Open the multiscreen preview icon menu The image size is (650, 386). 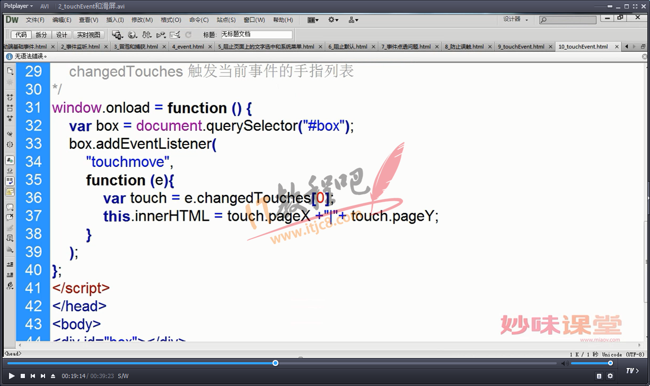(x=117, y=34)
